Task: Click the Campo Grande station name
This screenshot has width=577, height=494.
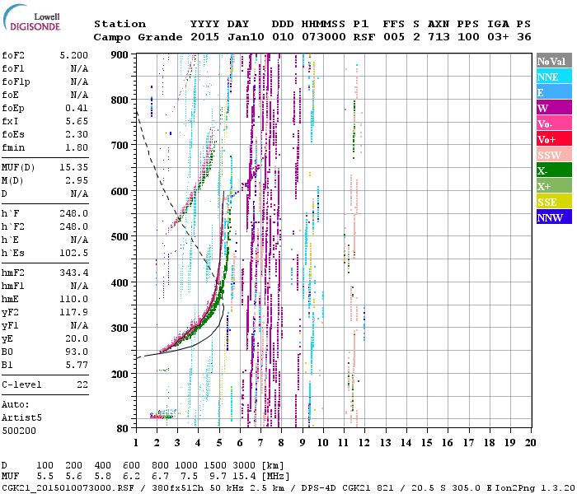Action: coord(138,37)
